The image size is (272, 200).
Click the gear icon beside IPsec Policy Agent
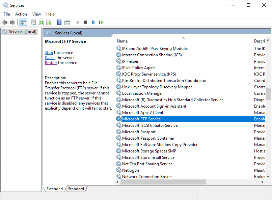(119, 67)
